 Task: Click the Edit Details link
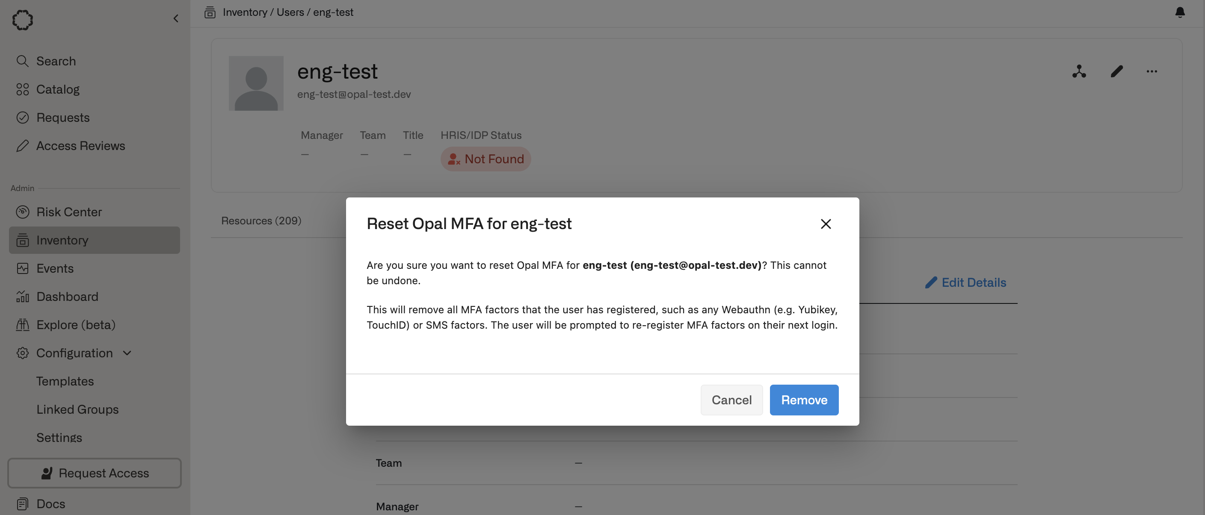pyautogui.click(x=965, y=283)
